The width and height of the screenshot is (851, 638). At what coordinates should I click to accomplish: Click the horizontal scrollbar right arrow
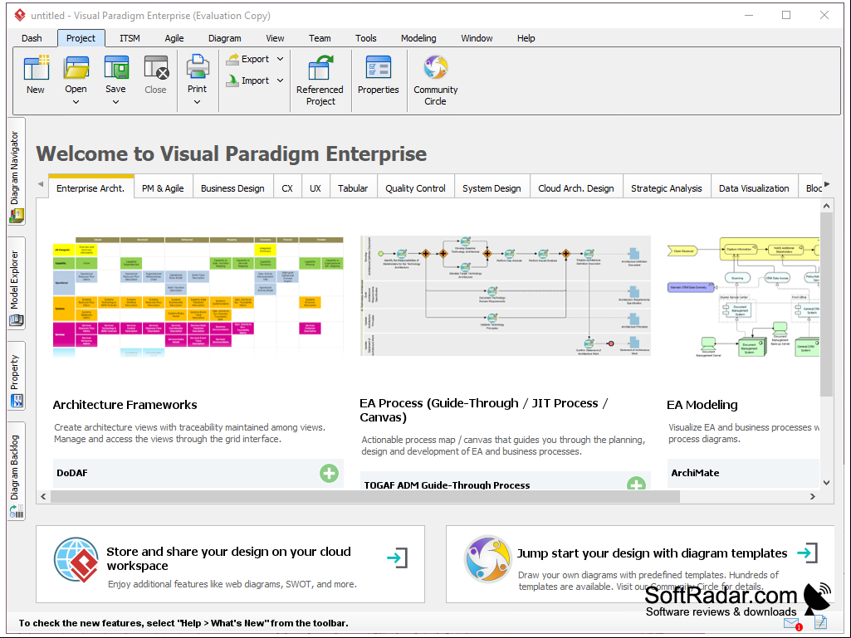pyautogui.click(x=813, y=496)
